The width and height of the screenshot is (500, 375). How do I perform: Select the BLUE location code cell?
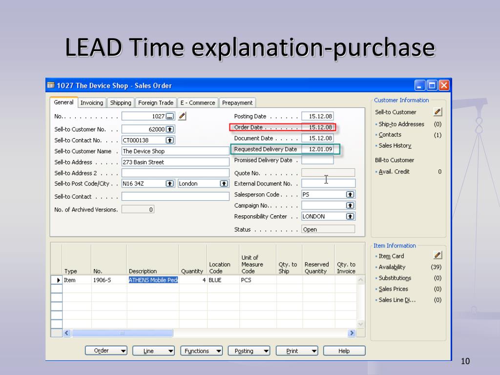(223, 280)
